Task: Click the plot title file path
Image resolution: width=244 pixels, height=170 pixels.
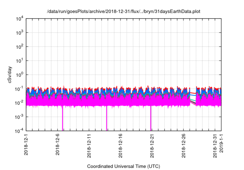Action: [124, 11]
